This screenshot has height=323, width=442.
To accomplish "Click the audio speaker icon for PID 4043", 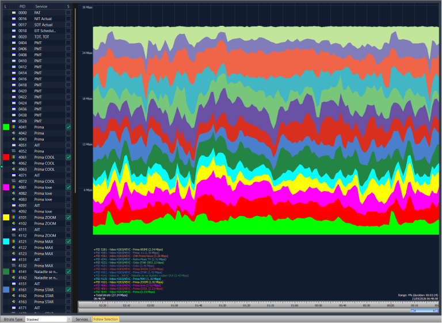I will point(14,139).
